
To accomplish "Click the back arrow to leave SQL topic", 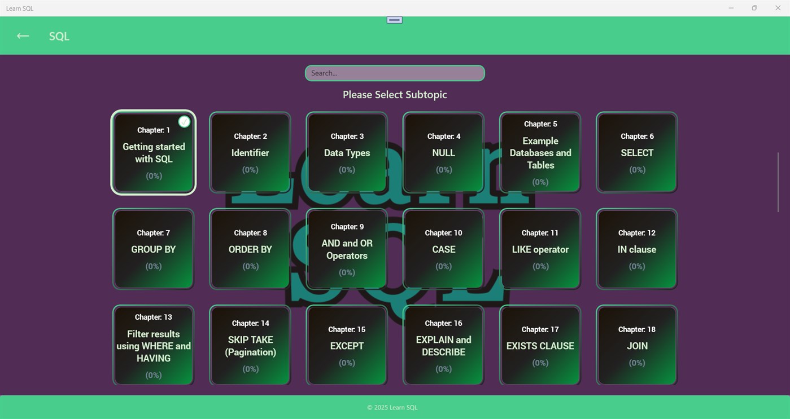I will 22,36.
